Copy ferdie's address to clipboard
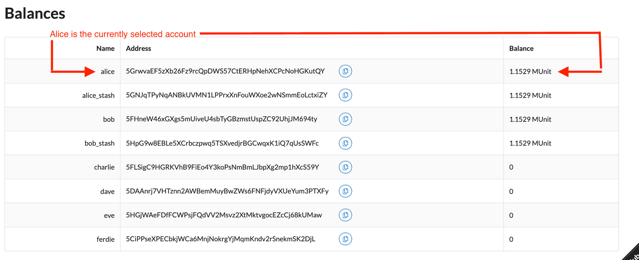 click(x=345, y=239)
